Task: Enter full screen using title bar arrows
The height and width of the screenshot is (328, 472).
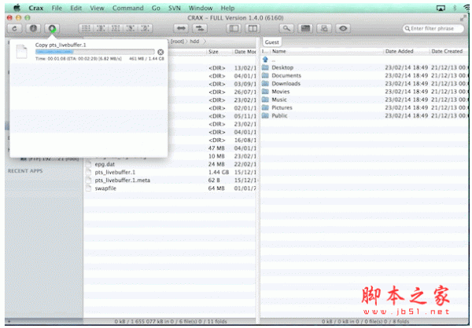Action: (463, 18)
